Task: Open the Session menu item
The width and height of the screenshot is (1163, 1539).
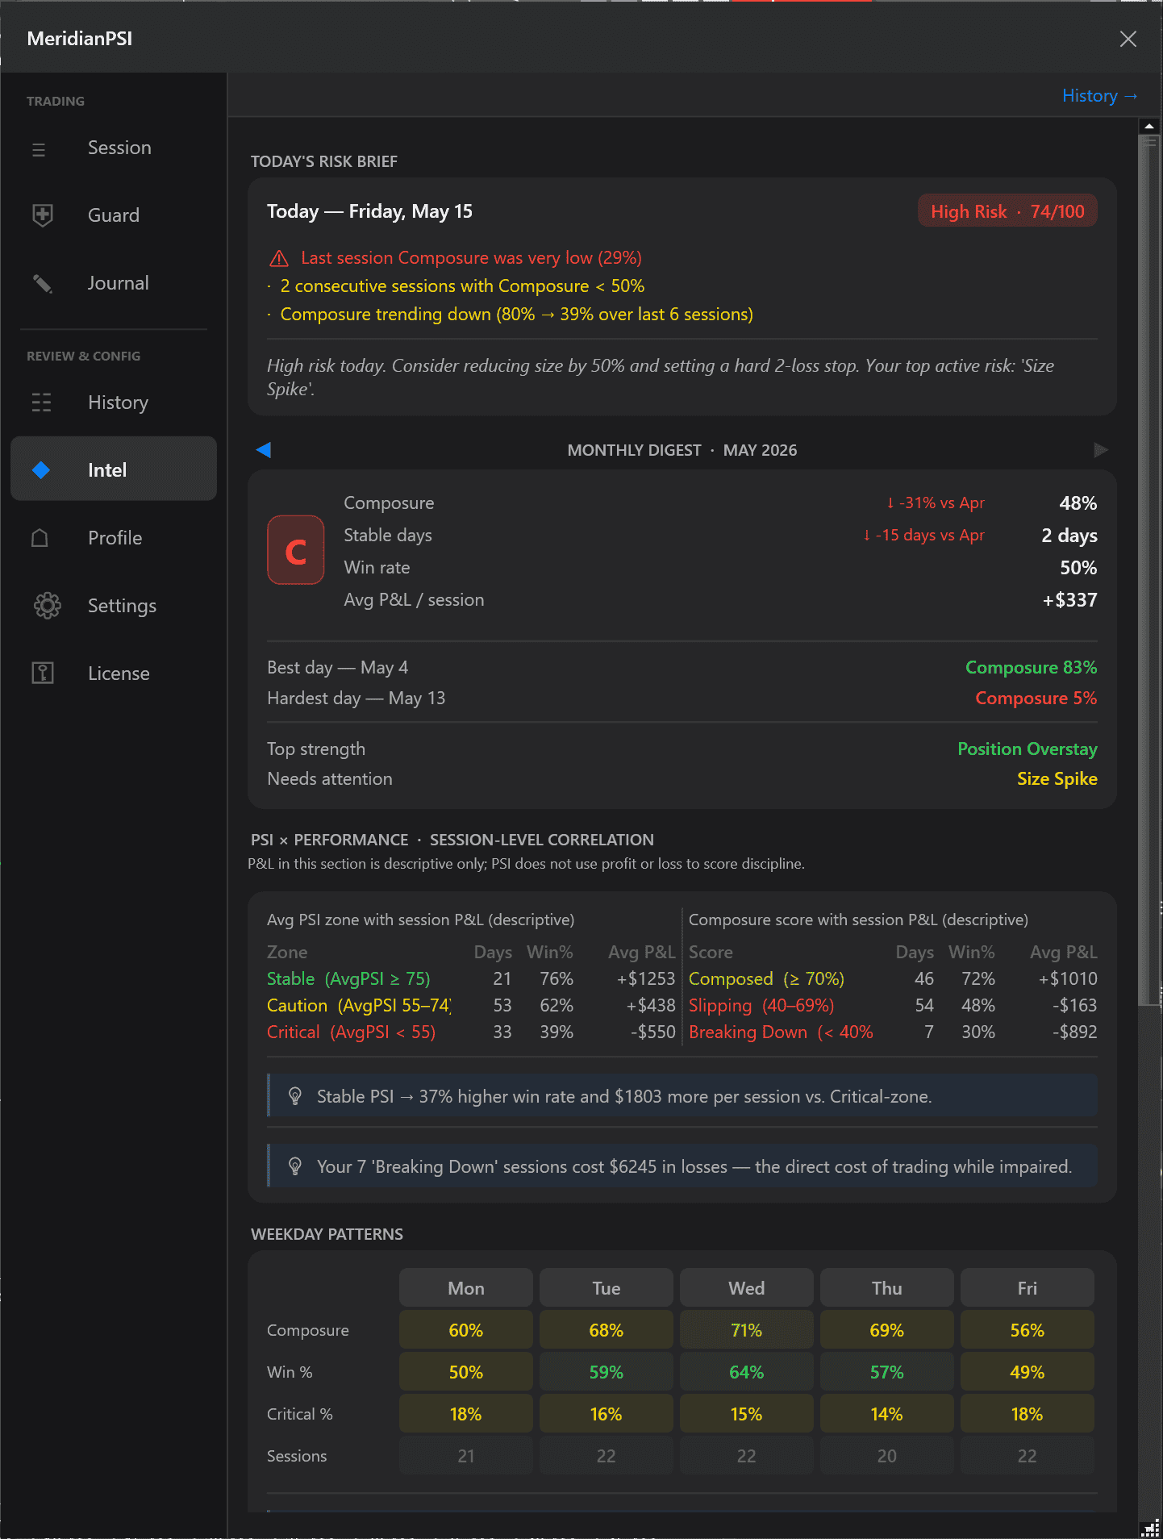Action: (114, 148)
